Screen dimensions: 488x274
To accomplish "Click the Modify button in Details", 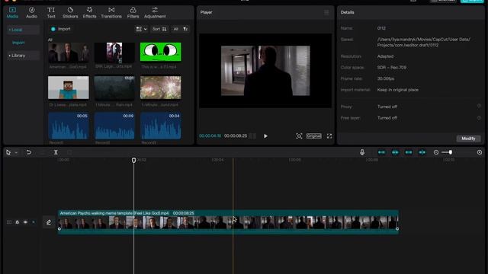I will click(468, 139).
